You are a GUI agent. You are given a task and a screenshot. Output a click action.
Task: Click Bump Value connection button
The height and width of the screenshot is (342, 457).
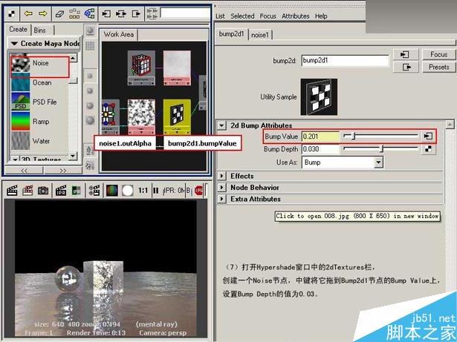[x=428, y=137]
